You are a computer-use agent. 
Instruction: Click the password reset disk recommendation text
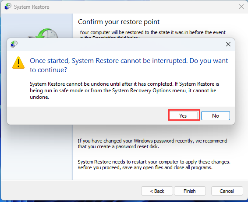tap(152, 143)
